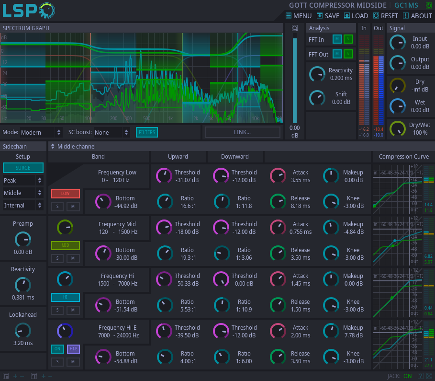Click the Dry signal knob
The height and width of the screenshot is (381, 435).
(x=398, y=86)
